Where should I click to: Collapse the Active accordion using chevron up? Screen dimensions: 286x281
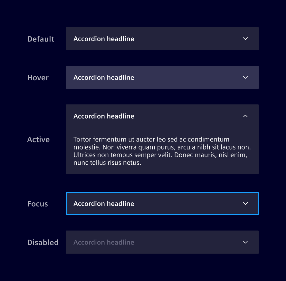(x=245, y=116)
